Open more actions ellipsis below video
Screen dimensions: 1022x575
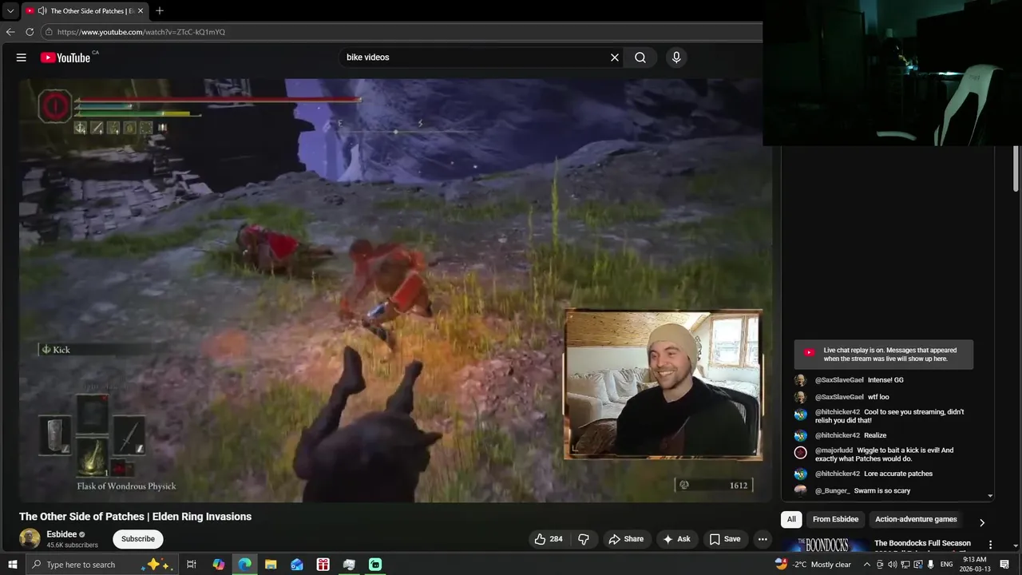point(763,539)
